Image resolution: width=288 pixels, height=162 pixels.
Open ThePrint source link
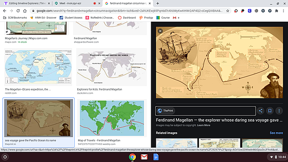(x=205, y=111)
